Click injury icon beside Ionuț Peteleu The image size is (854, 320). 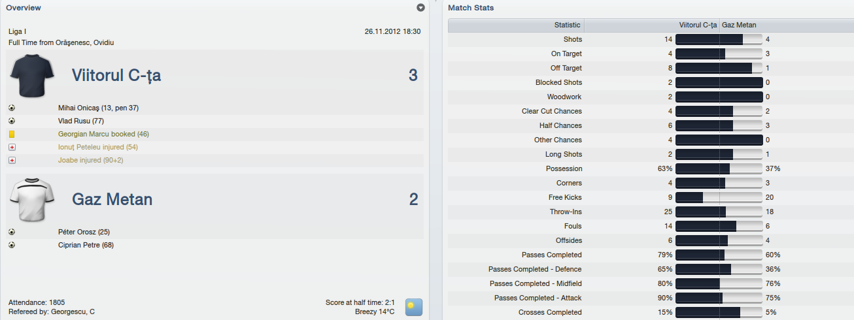12,147
